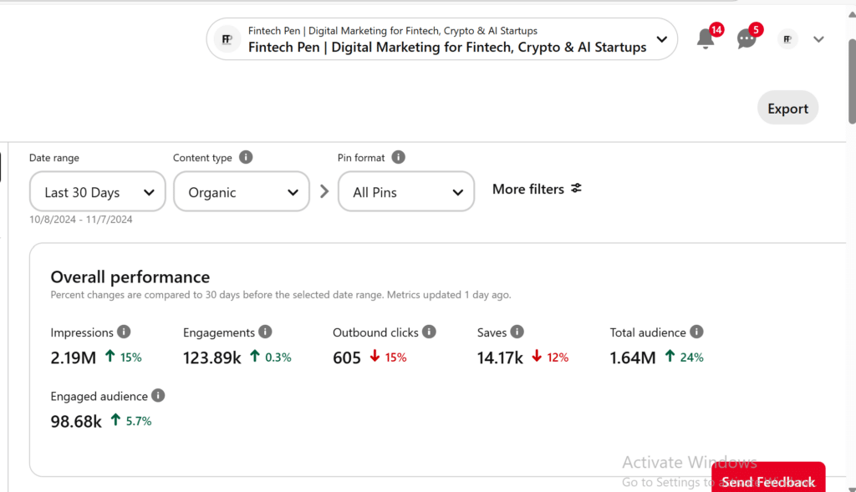Click the 605 outbound clicks value

347,358
